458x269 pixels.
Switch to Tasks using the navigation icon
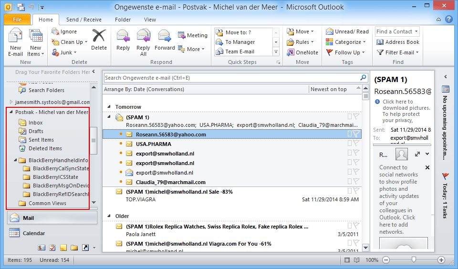[x=52, y=248]
